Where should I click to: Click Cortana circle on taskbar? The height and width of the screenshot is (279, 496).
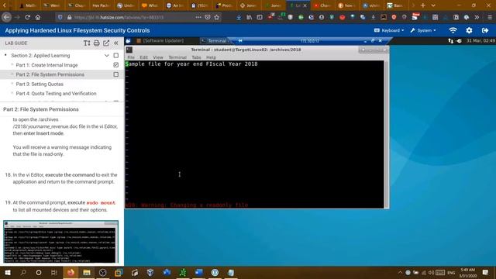[39, 272]
